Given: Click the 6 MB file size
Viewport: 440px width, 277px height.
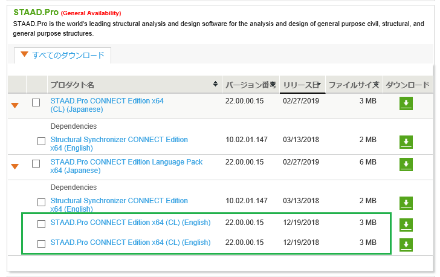Looking at the screenshot, I should (368, 162).
